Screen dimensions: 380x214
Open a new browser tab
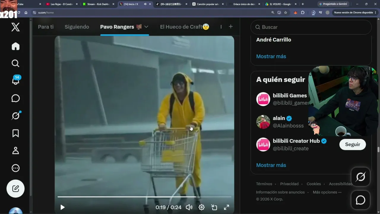point(303,4)
